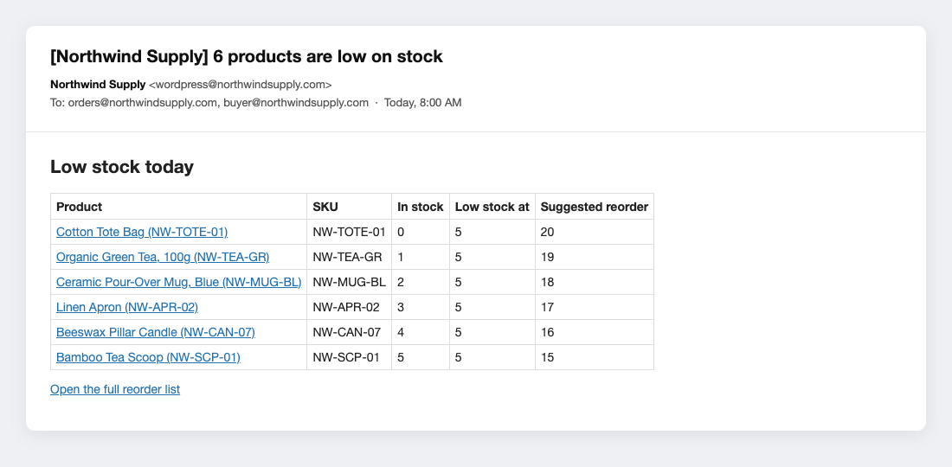
Task: Click recipient orders@northwindsupply.com
Action: (143, 103)
